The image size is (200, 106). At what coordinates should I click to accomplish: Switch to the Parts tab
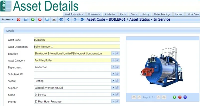coord(123,14)
